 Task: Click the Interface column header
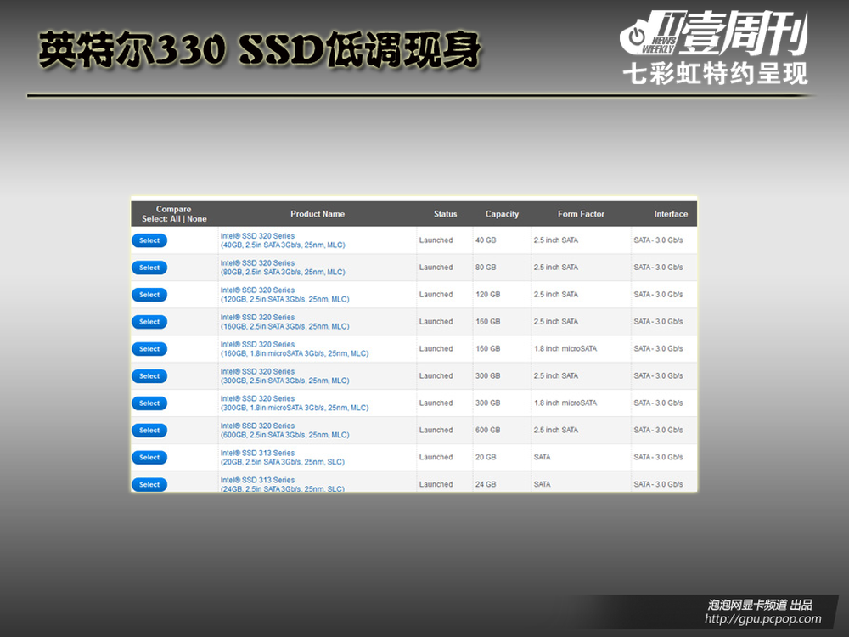tap(671, 214)
